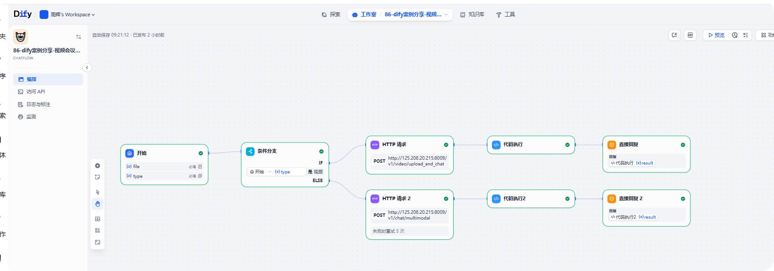The height and width of the screenshot is (271, 774).
Task: Open the conversation variables icon
Action: pyautogui.click(x=675, y=35)
